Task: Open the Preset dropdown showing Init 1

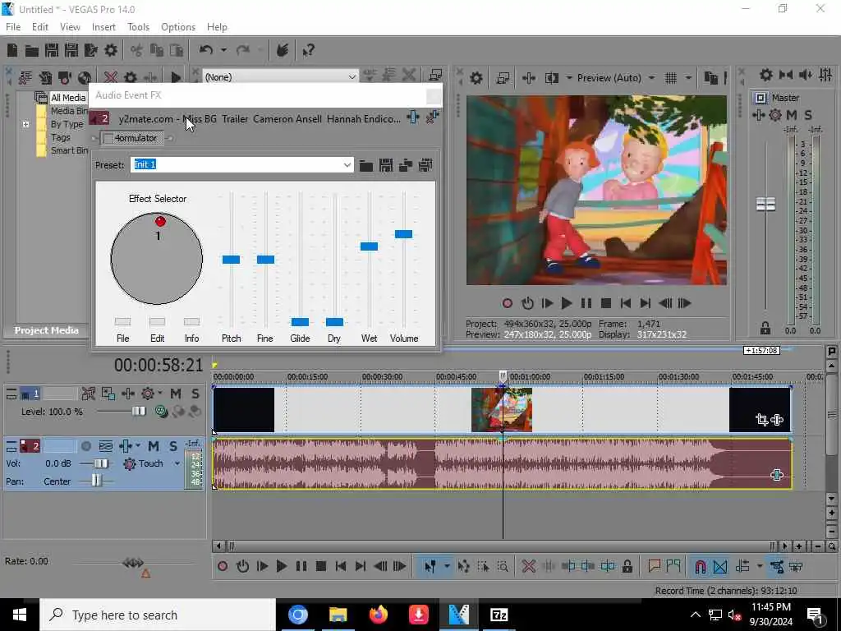Action: (x=347, y=164)
